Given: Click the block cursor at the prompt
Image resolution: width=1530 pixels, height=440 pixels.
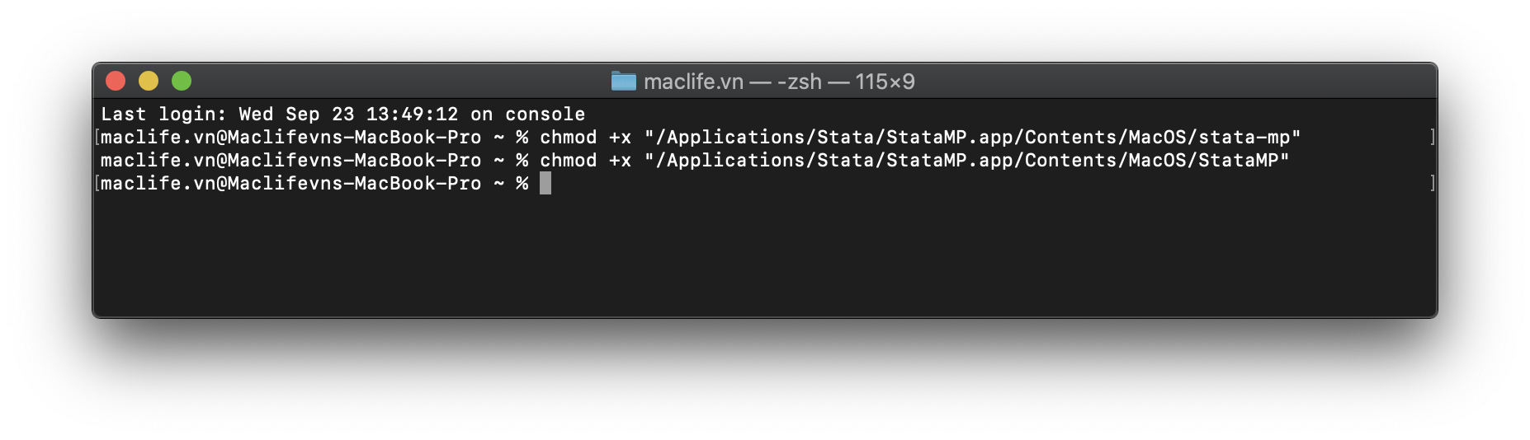Looking at the screenshot, I should 545,183.
